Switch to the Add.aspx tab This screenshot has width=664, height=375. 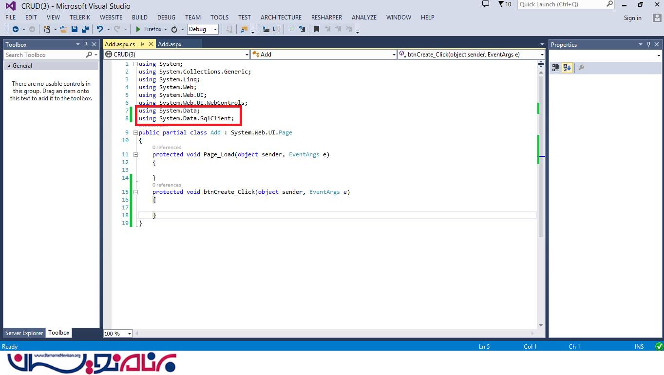pyautogui.click(x=170, y=44)
